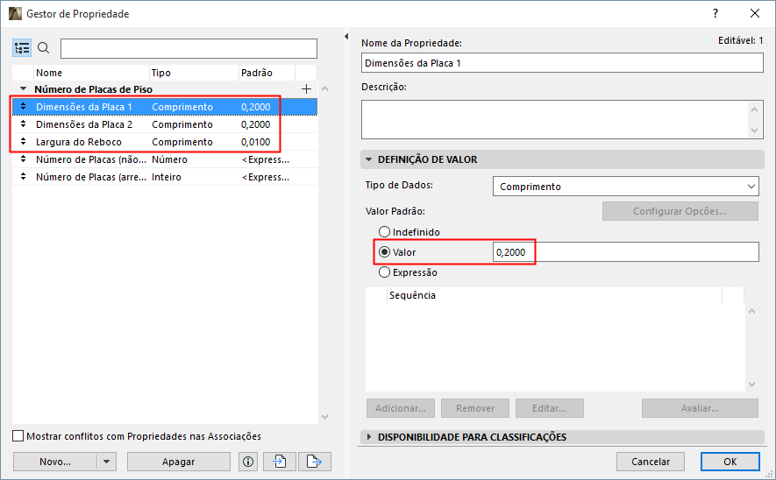The image size is (776, 480).
Task: Open the Novo... button dropdown arrow
Action: pos(106,462)
